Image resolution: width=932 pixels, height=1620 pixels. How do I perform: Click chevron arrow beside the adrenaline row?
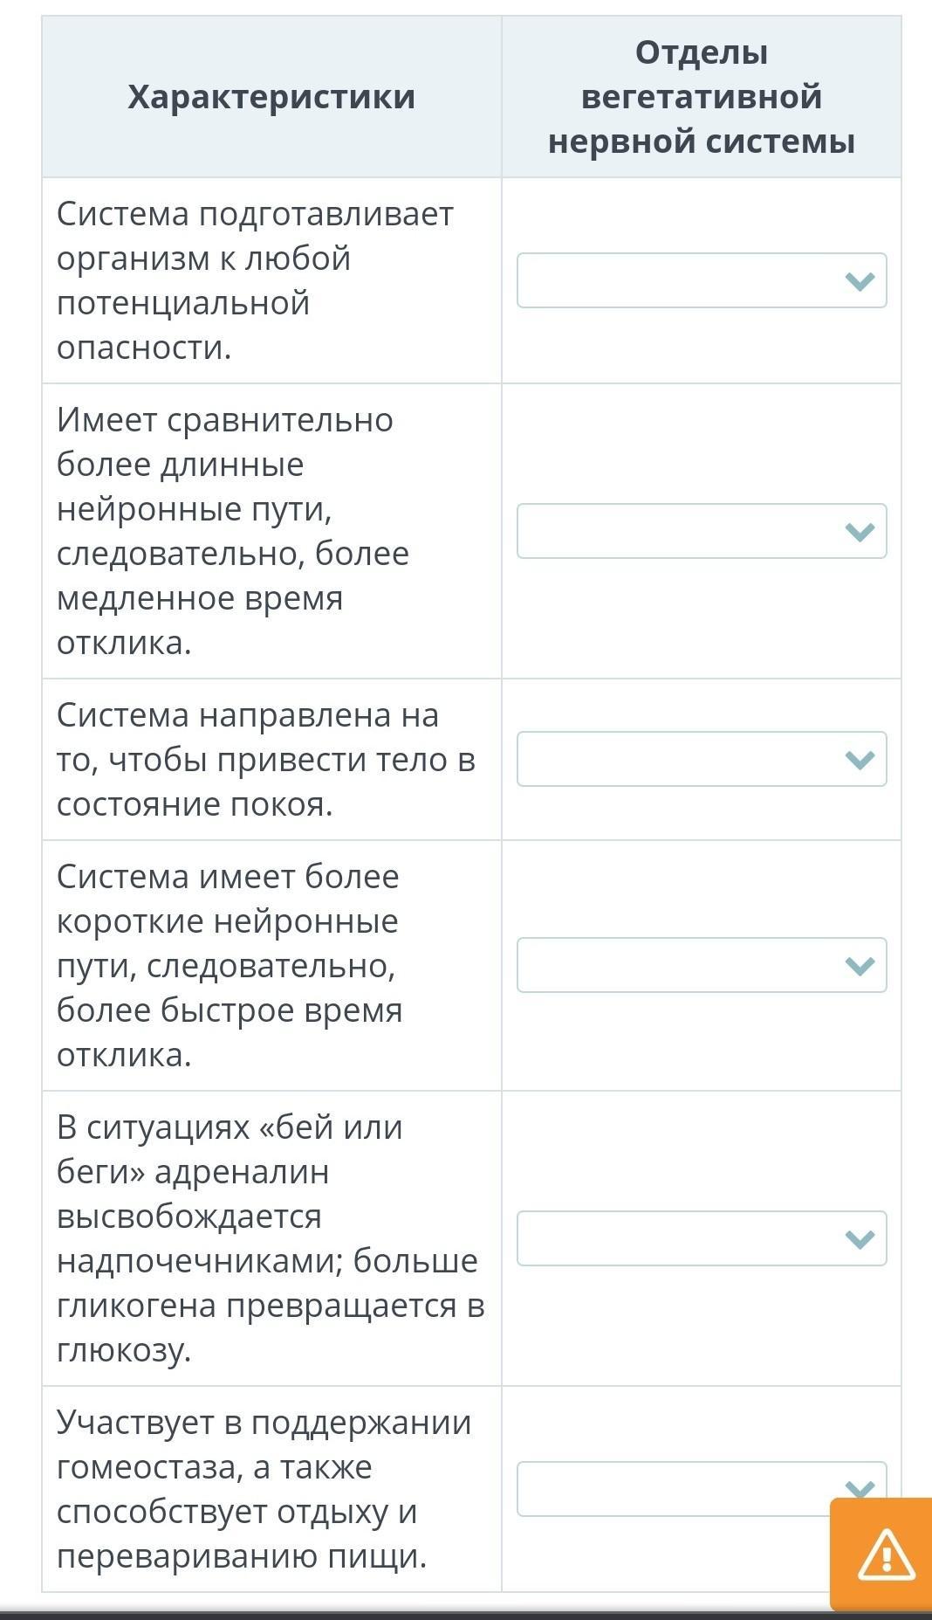click(x=860, y=1239)
